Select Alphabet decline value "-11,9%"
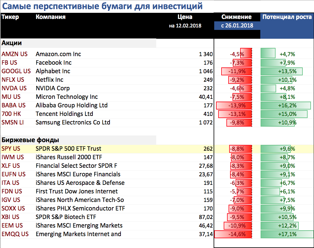Viewport: 314px width, 248px height. (x=237, y=71)
